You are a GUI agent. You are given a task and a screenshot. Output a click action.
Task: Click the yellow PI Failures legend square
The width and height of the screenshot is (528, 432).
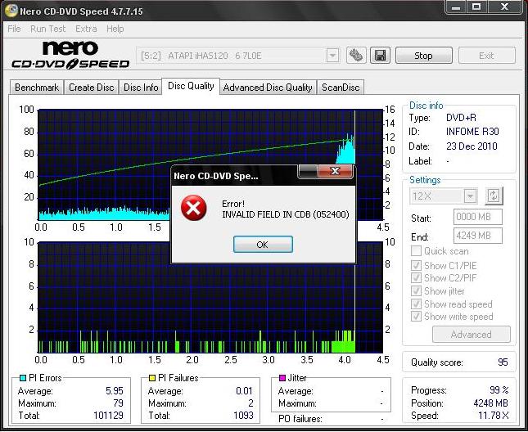[152, 378]
